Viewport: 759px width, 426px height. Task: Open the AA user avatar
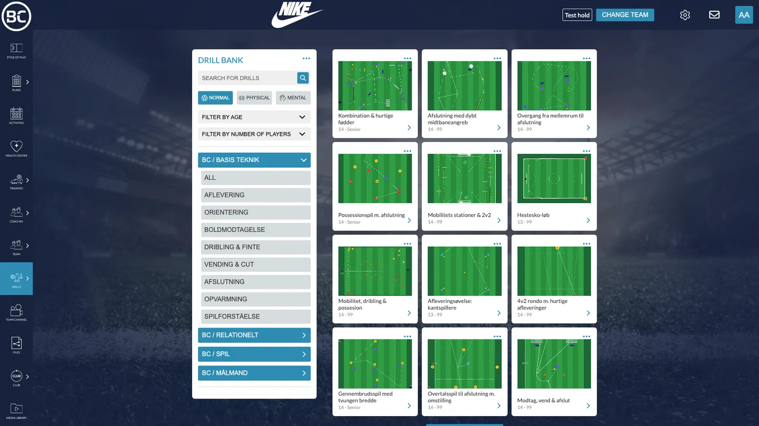(744, 15)
